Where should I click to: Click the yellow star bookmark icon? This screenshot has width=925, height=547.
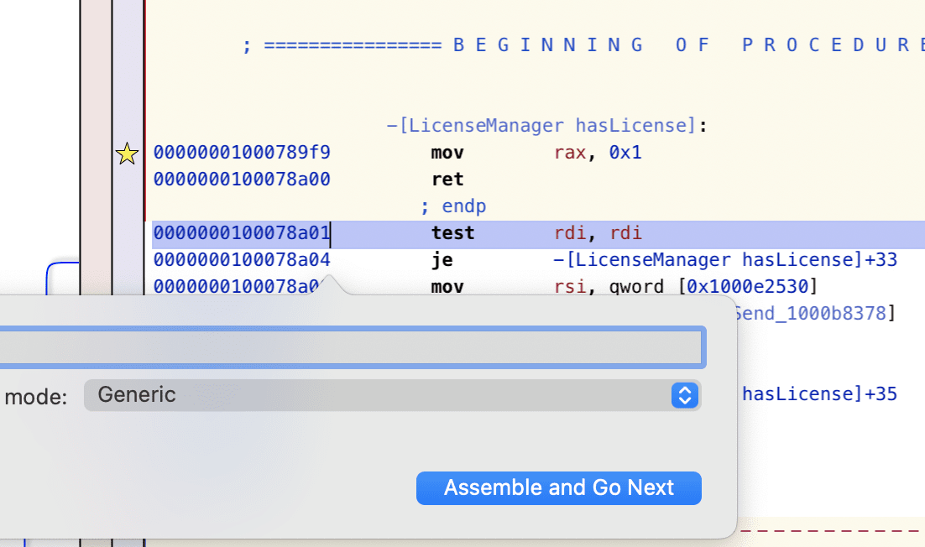pos(127,154)
